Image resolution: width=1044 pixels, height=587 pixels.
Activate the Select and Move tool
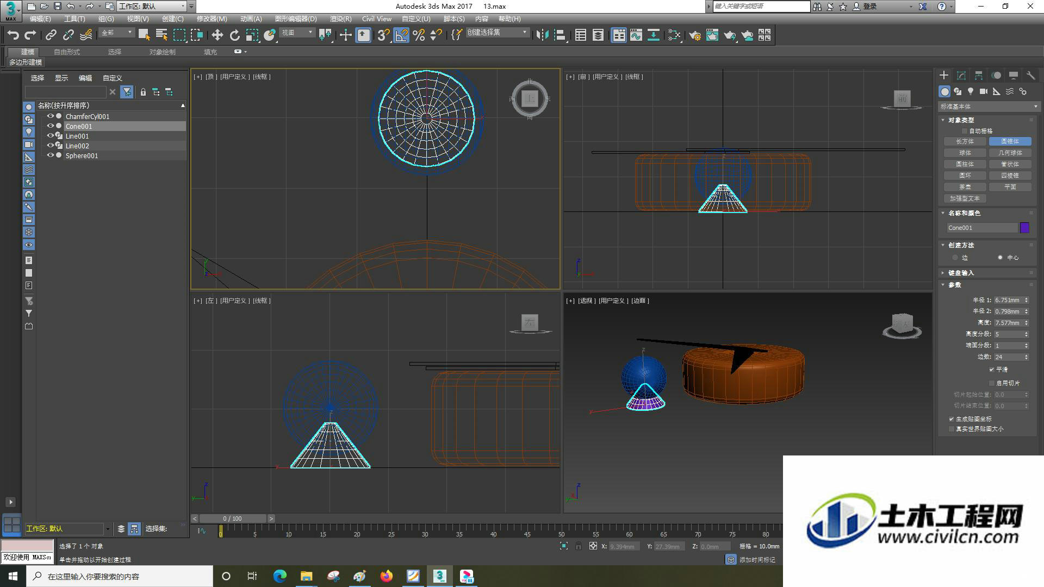pyautogui.click(x=217, y=35)
